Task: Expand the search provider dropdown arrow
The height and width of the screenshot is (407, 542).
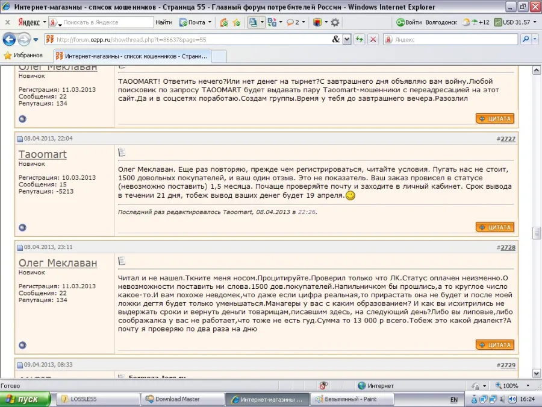Action: [x=535, y=39]
